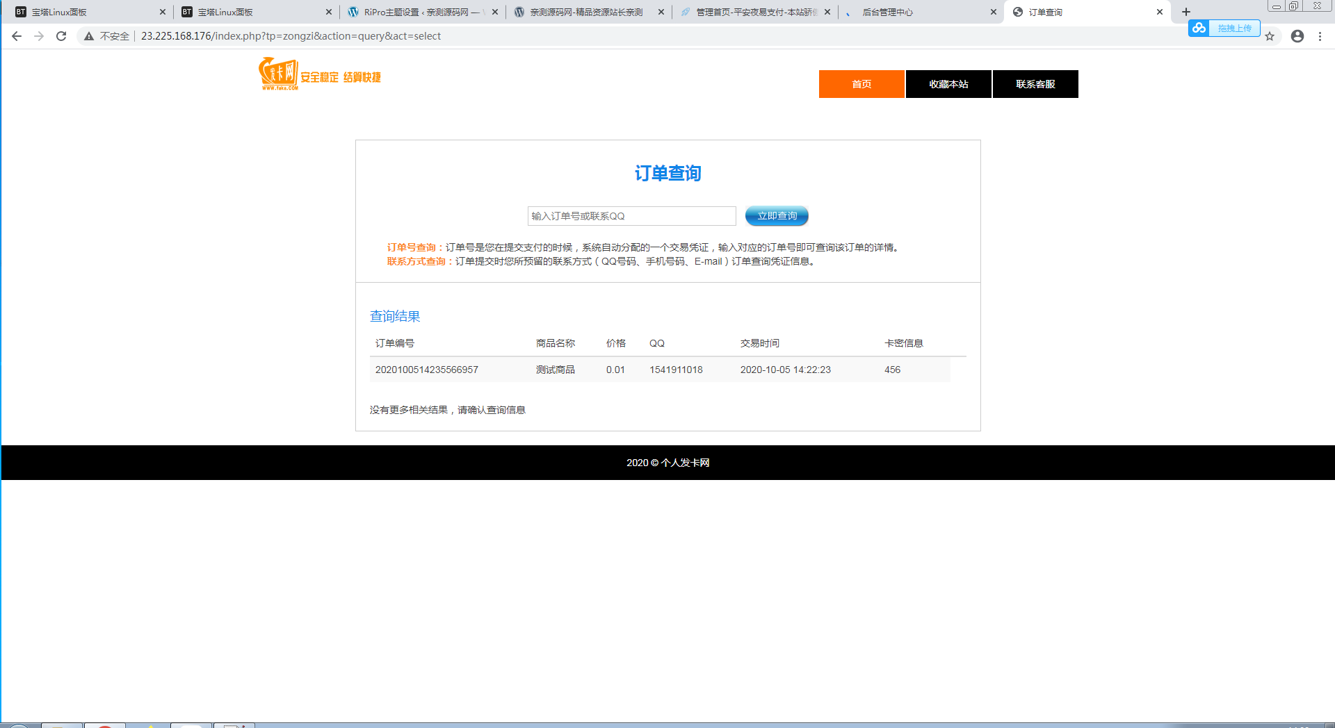Close the 管理首页-平安夜易支付 tab
Viewport: 1335px width, 728px height.
click(x=827, y=12)
